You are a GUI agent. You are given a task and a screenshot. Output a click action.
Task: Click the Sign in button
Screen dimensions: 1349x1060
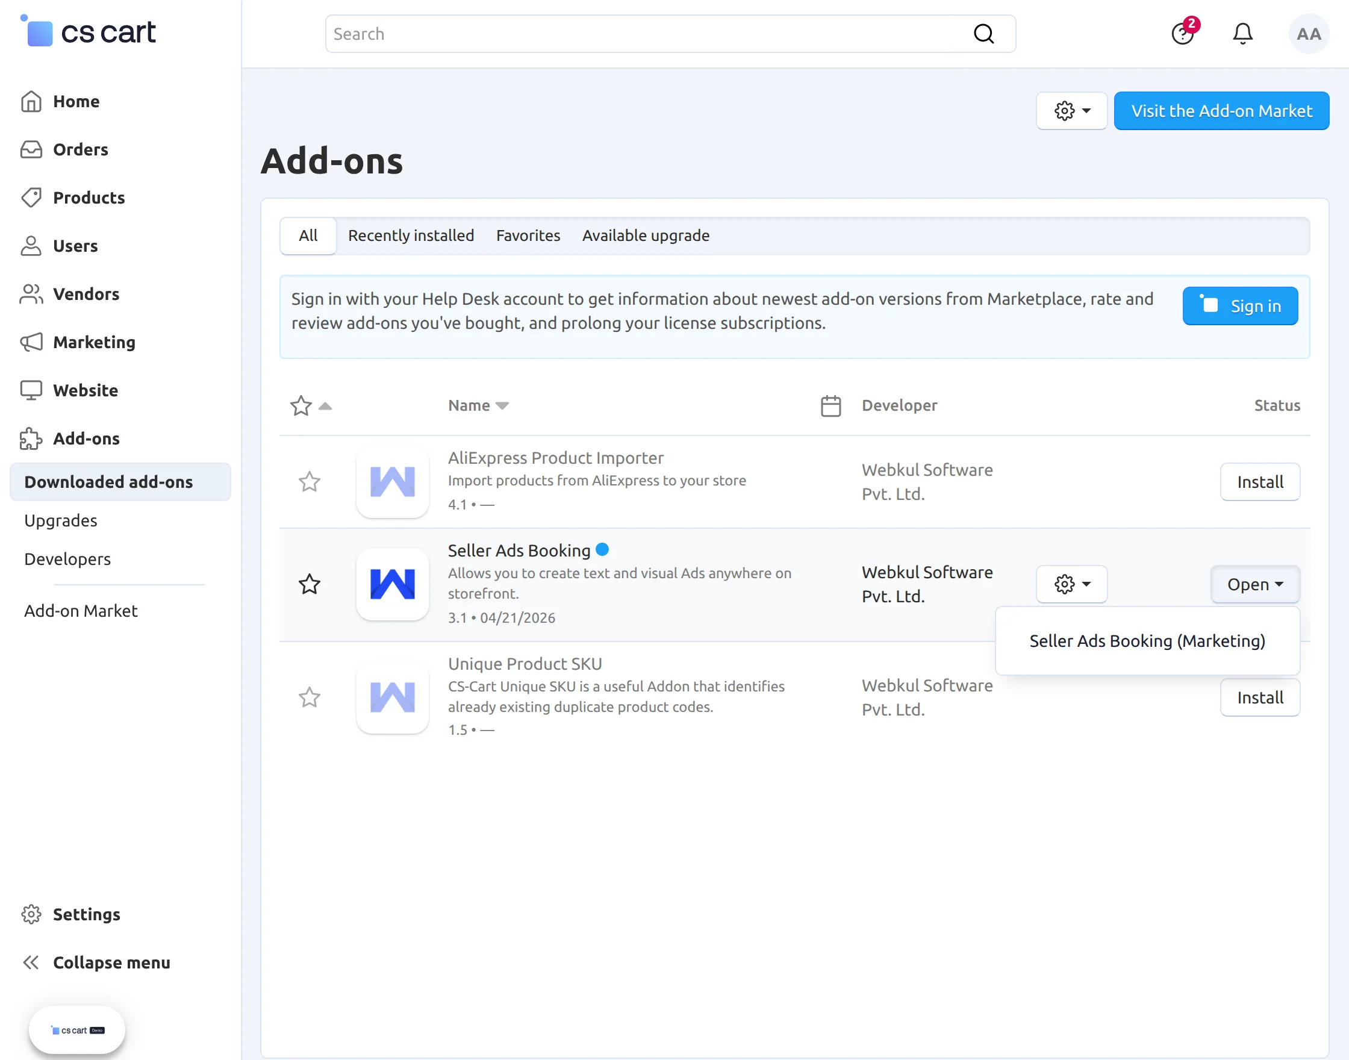coord(1240,306)
